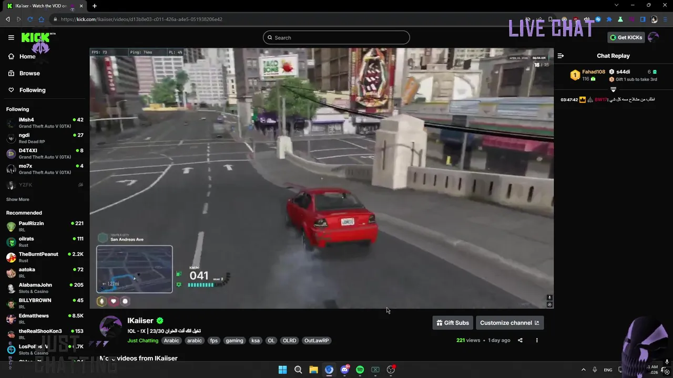Viewport: 673px width, 378px height.
Task: Open a new browser tab
Action: tap(95, 6)
